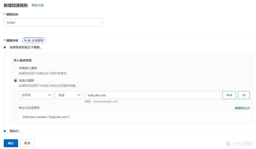Select the 自定义规则 radio option
Image resolution: width=256 pixels, height=149 pixels.
point(15,80)
